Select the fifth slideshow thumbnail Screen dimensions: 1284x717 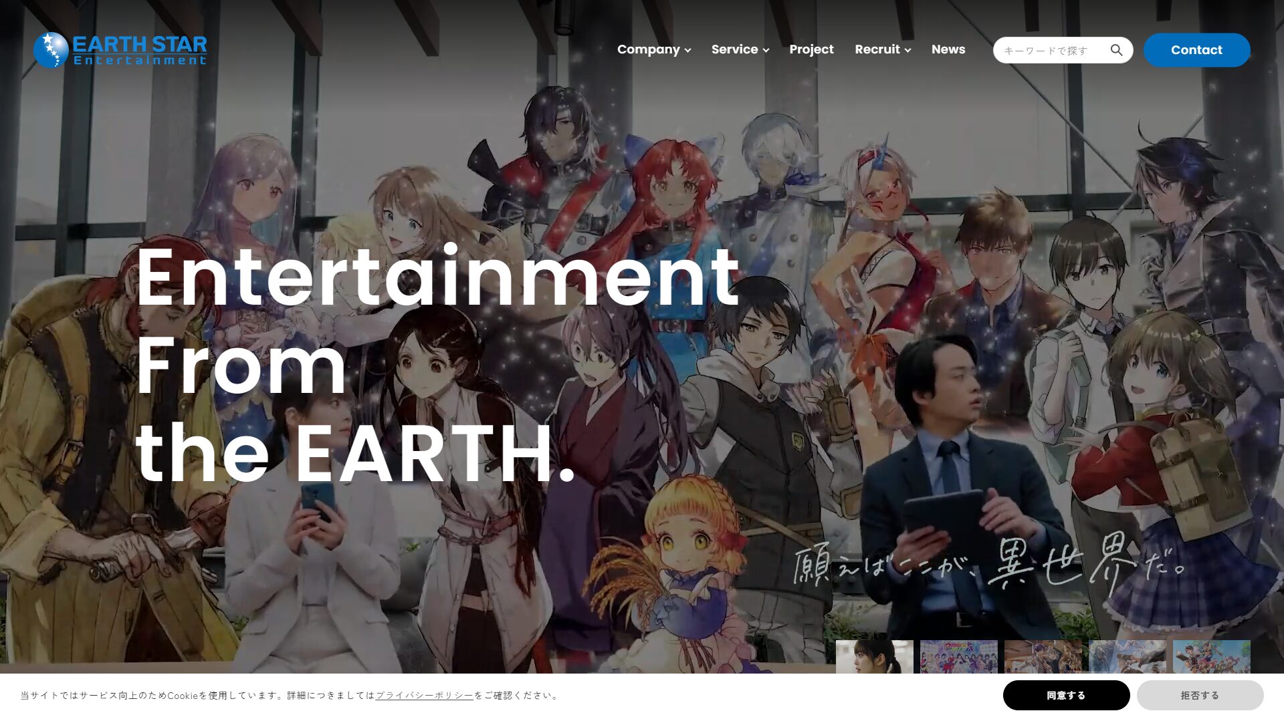[1211, 657]
